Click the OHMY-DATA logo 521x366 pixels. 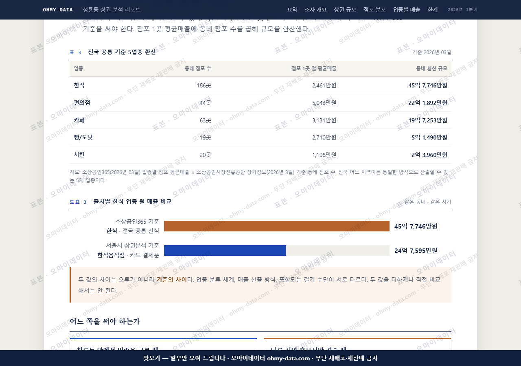click(x=58, y=10)
